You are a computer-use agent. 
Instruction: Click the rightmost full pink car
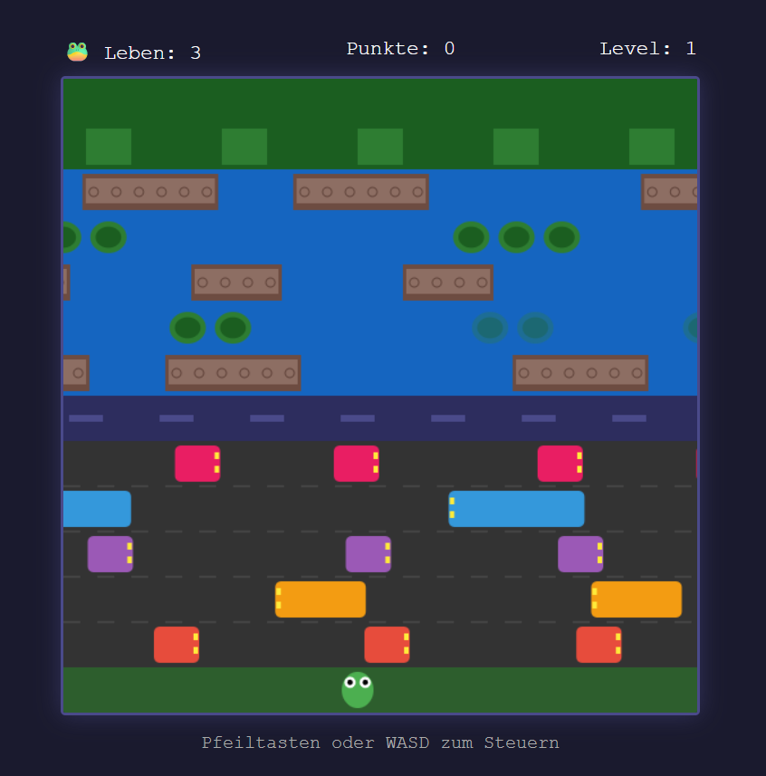point(560,464)
